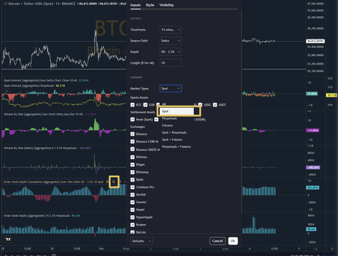
Task: Hide the Order Book Depth Cumulative indicator
Action: (x=107, y=182)
